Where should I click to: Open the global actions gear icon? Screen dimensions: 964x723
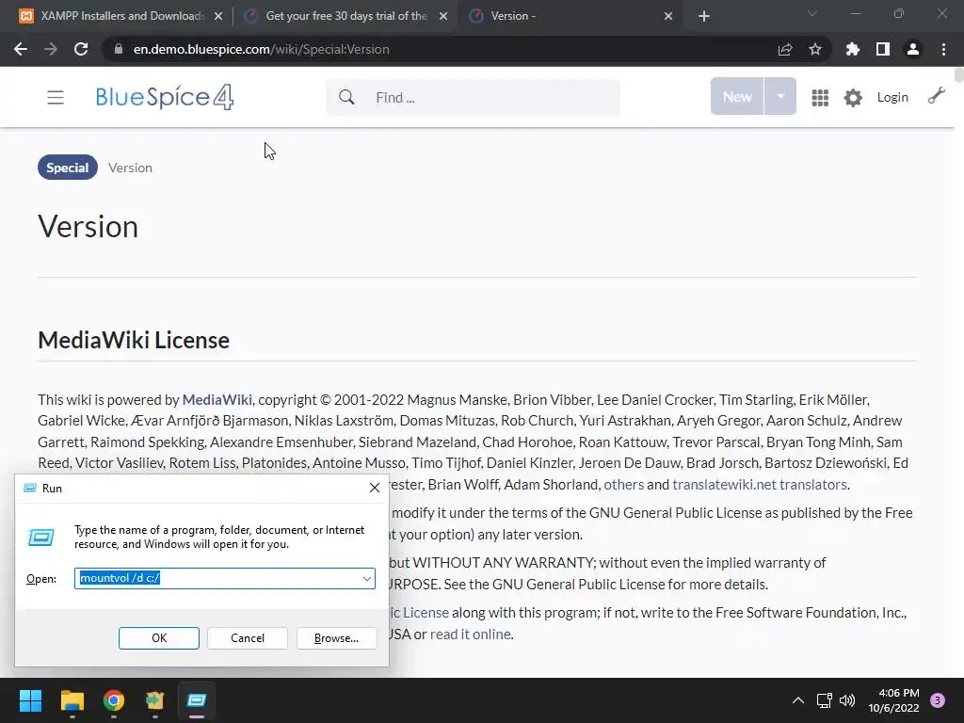(x=853, y=97)
